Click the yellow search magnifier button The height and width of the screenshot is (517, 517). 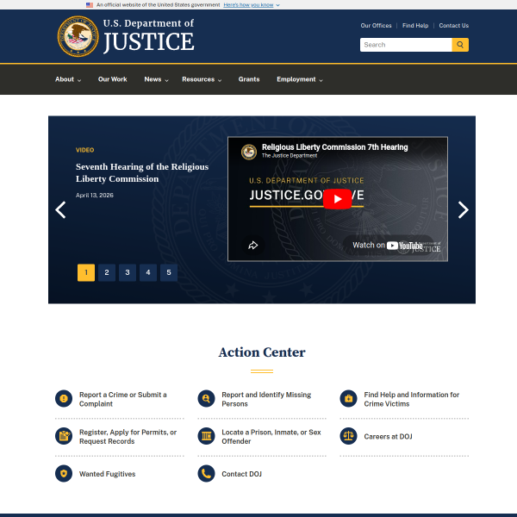click(460, 45)
